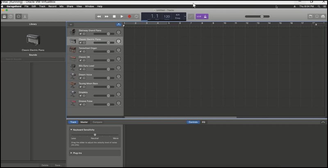Screen dimensions: 328x168
Task: Open the Track menu in menu bar
Action: coord(42,7)
